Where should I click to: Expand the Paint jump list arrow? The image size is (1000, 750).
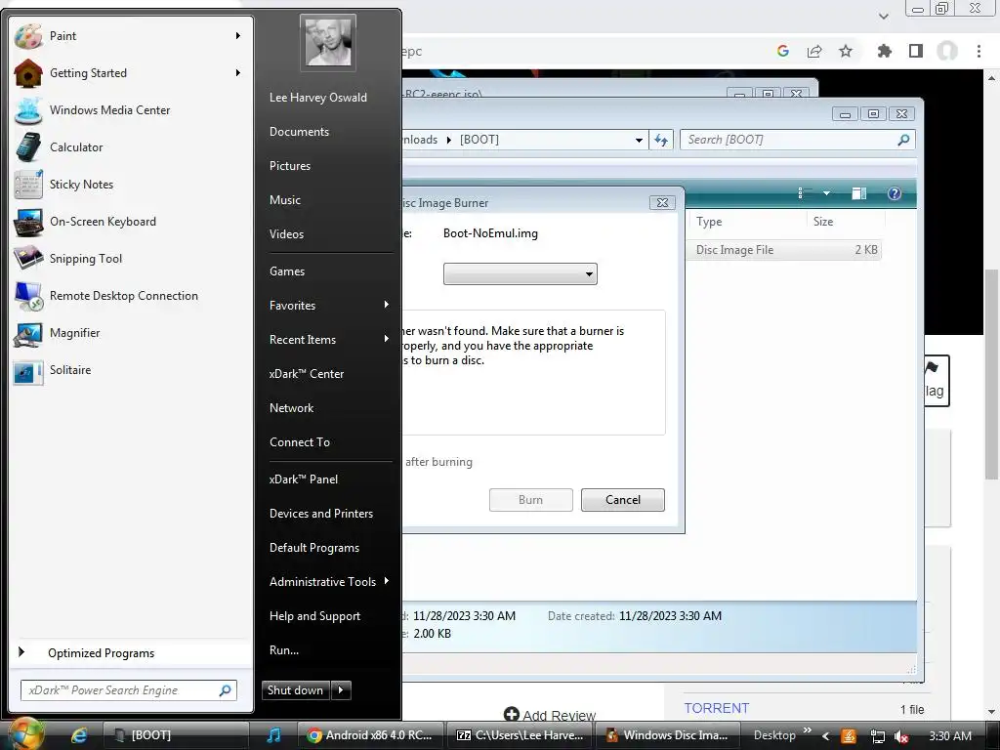pos(238,36)
